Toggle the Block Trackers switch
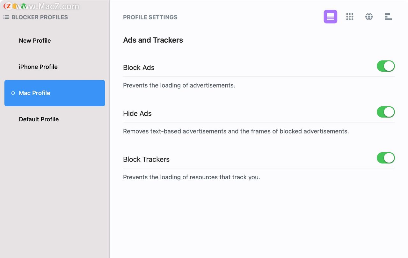The image size is (408, 258). 386,158
